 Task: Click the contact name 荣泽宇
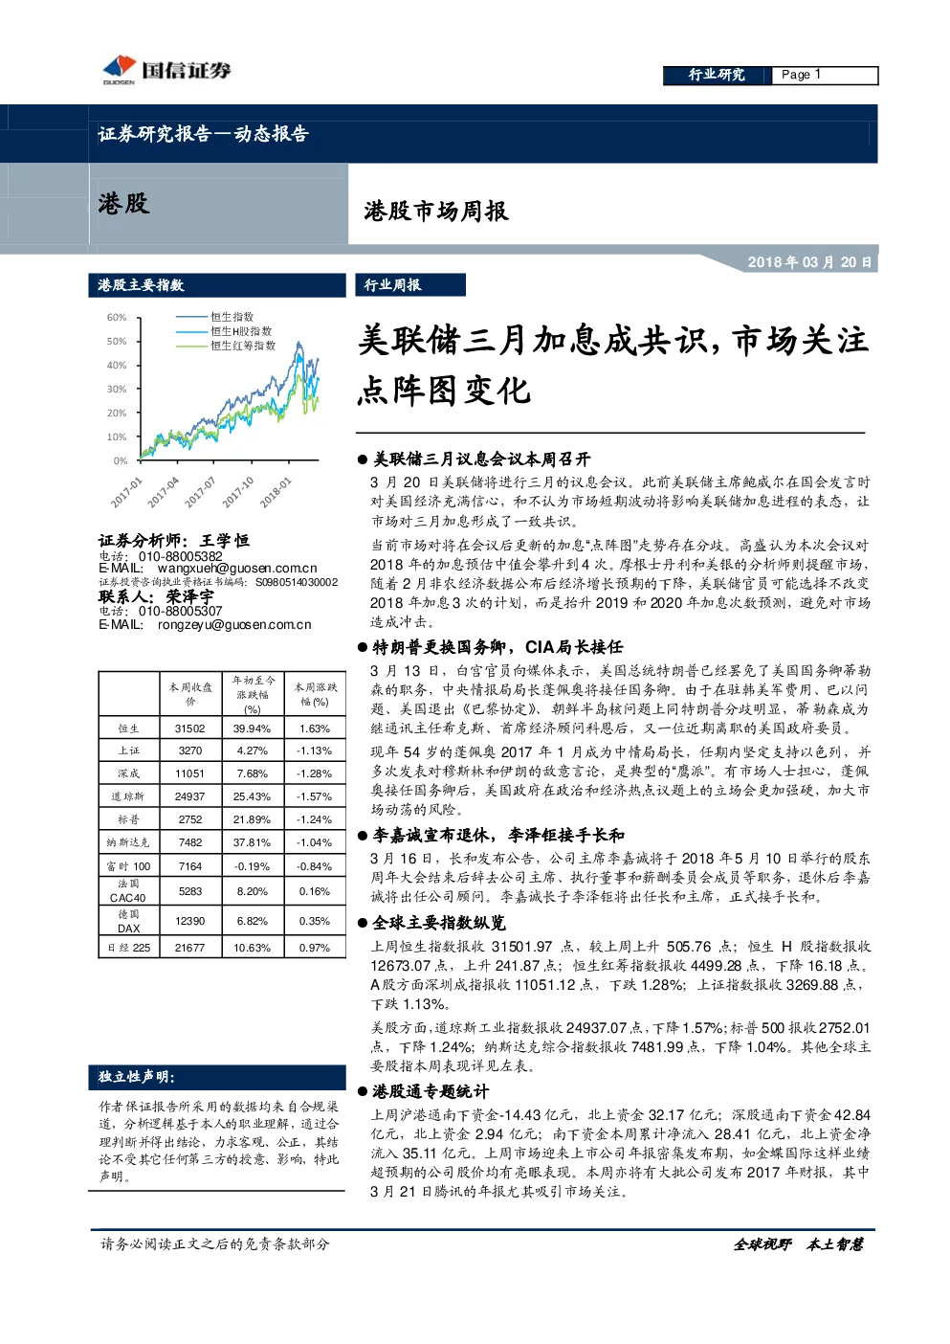[189, 596]
